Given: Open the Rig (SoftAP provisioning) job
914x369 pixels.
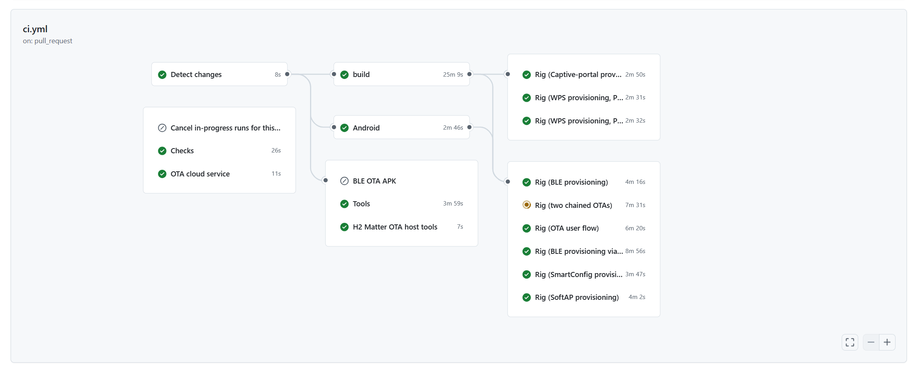Looking at the screenshot, I should [584, 297].
